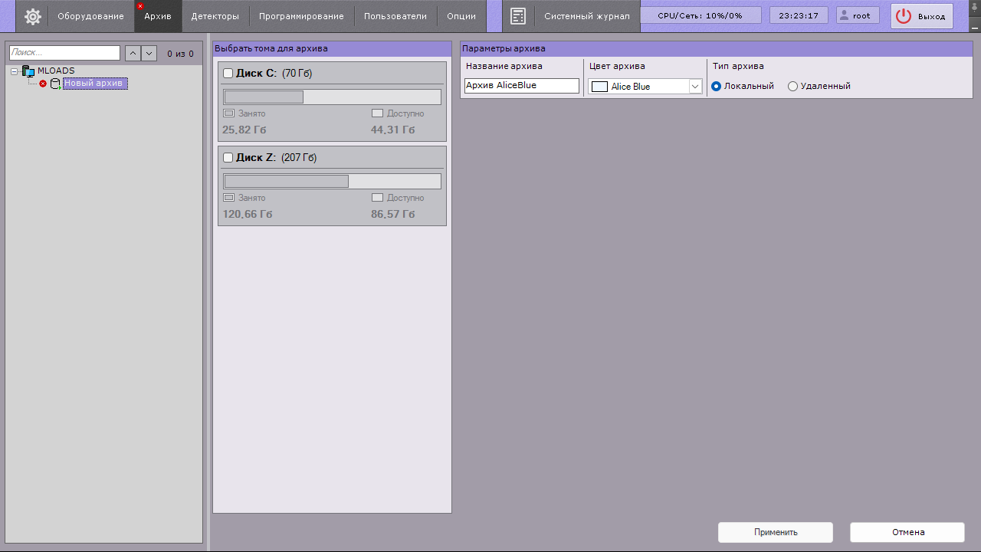Focus the Название архива name field
981x552 pixels.
click(x=522, y=86)
